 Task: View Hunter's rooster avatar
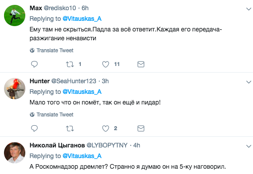click(x=15, y=89)
